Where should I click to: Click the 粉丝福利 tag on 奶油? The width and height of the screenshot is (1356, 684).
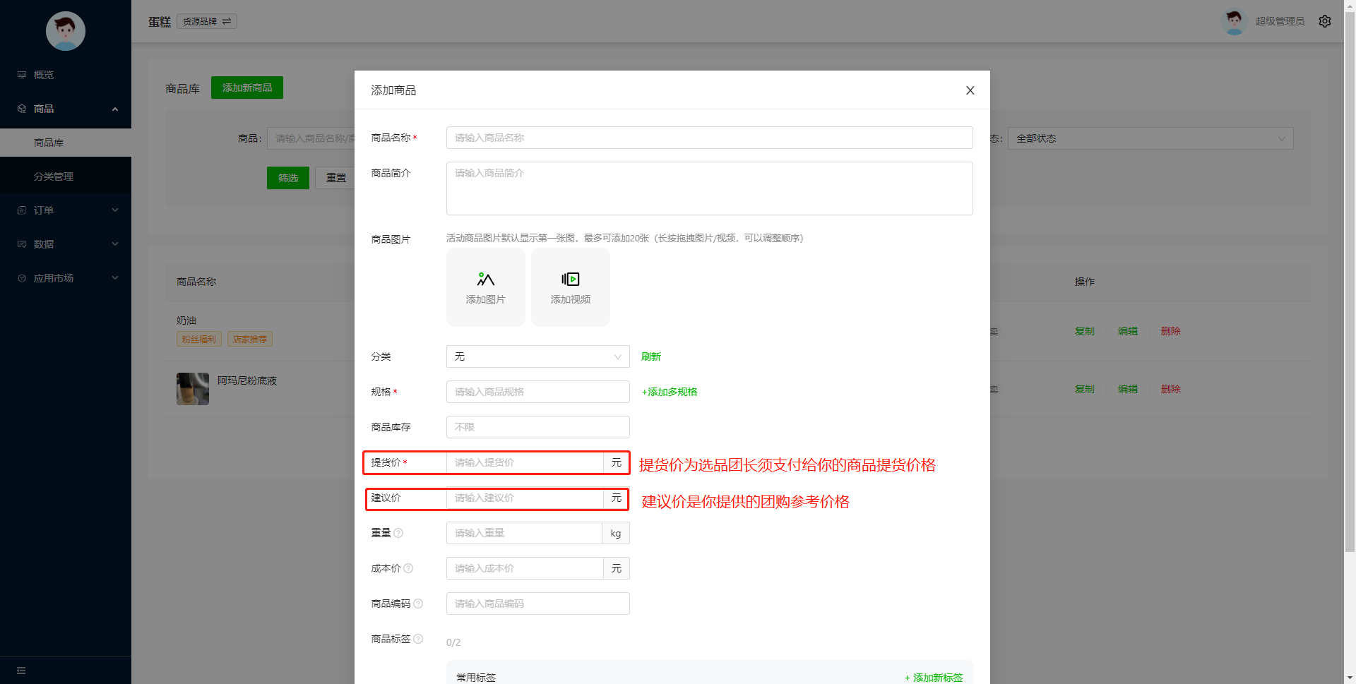(199, 340)
